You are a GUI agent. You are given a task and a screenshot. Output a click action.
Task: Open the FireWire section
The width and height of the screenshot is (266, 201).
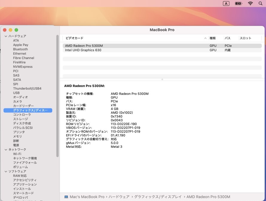tap(19, 62)
